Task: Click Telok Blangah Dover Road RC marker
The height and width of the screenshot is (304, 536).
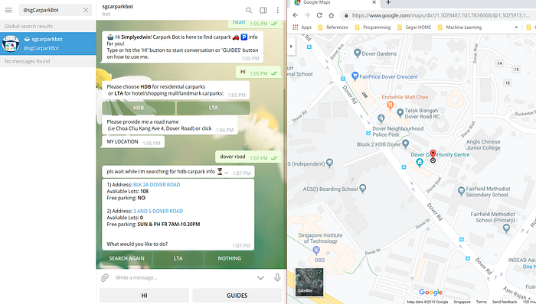Action: click(400, 112)
